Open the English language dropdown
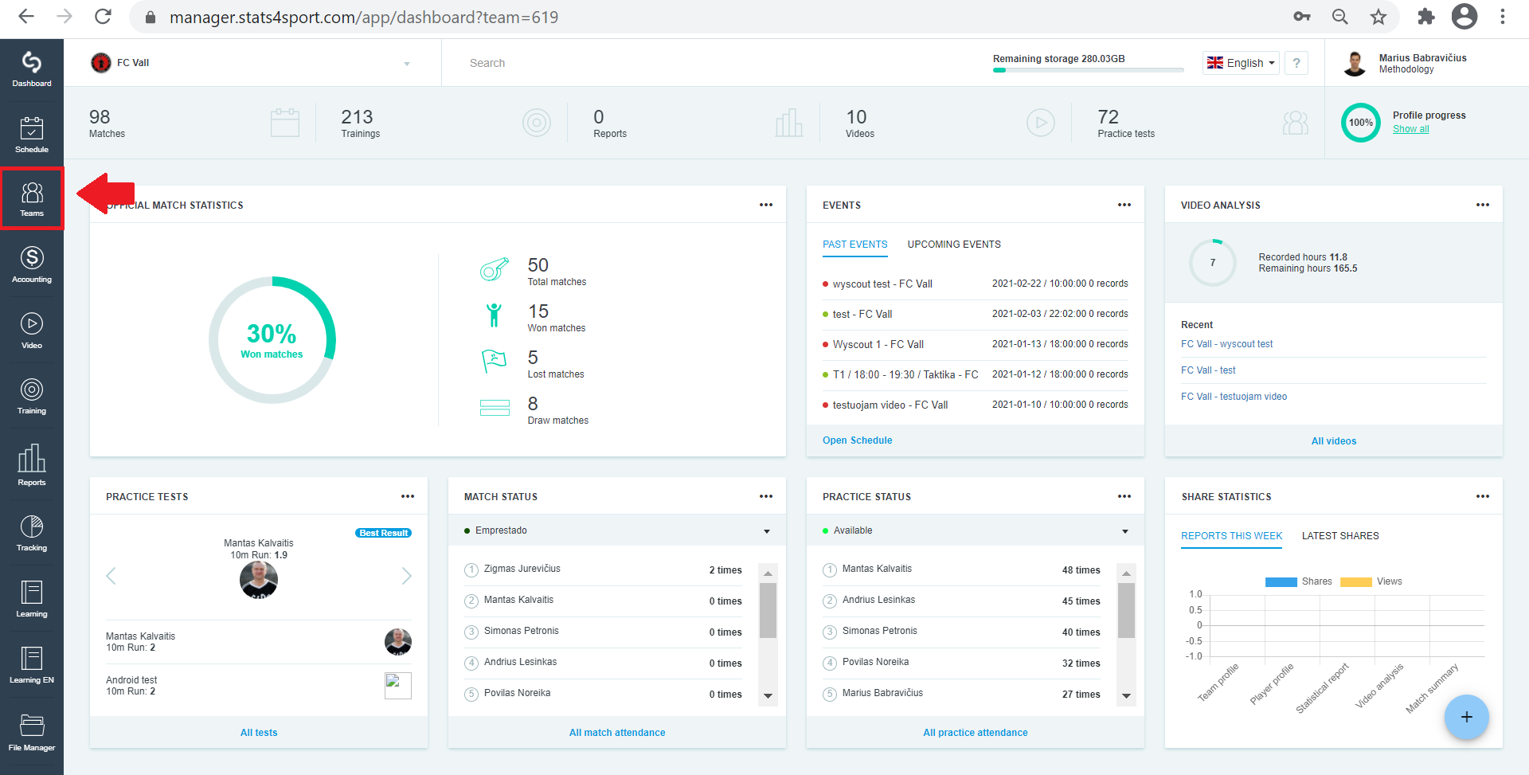1529x775 pixels. point(1241,63)
